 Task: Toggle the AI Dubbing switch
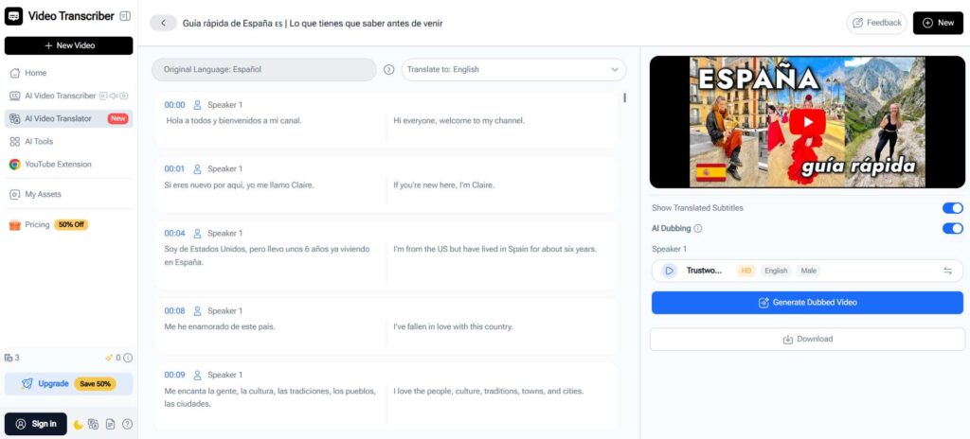[x=953, y=229]
